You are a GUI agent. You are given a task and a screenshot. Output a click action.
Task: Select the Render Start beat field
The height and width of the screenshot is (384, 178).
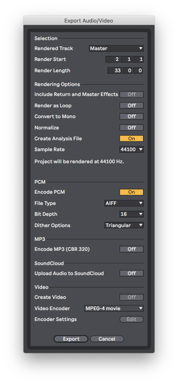[x=126, y=60]
